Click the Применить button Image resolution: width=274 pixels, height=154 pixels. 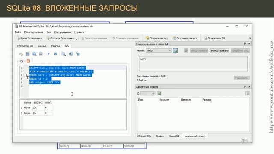pos(241,78)
